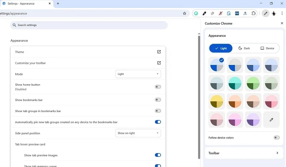
Task: Open the green smiley face extension
Action: (x=196, y=13)
